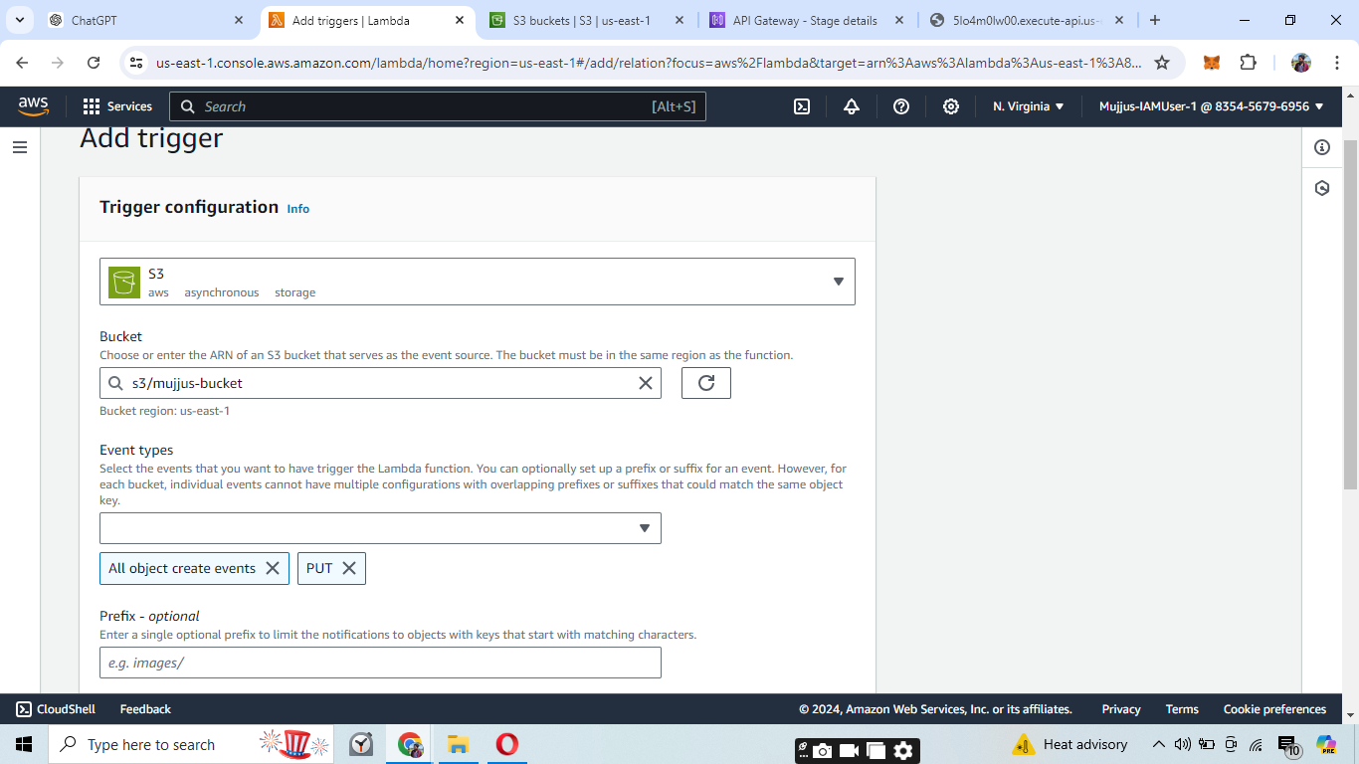Open the Privacy link
This screenshot has height=764, width=1359.
1121,709
